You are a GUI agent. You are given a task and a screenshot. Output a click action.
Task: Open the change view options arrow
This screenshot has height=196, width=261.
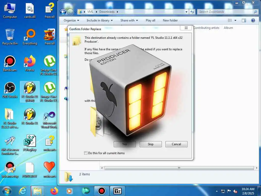pos(235,20)
